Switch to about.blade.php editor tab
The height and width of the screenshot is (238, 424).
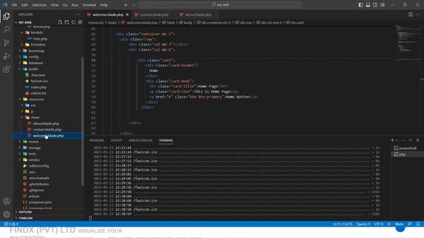coord(198,15)
